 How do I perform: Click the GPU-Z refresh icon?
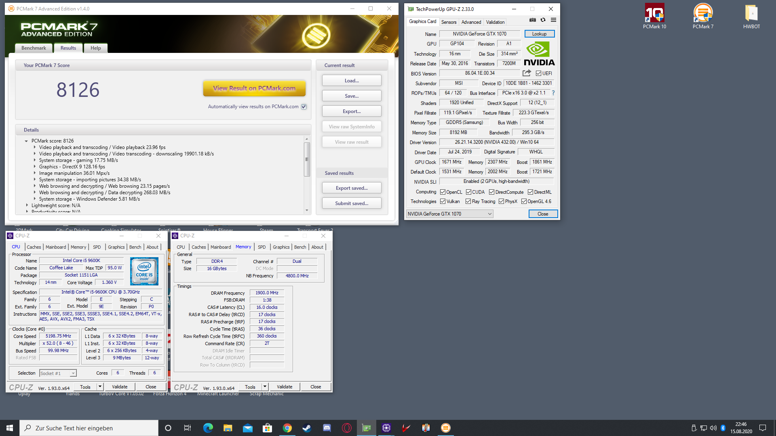click(x=543, y=20)
